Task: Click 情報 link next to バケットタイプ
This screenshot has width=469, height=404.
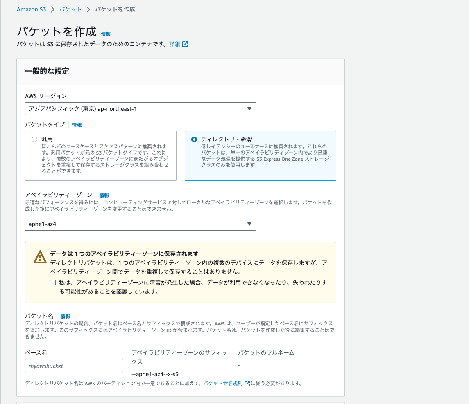Action: tap(77, 125)
